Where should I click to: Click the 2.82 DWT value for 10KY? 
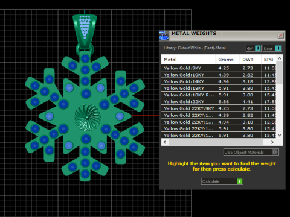tap(251, 75)
